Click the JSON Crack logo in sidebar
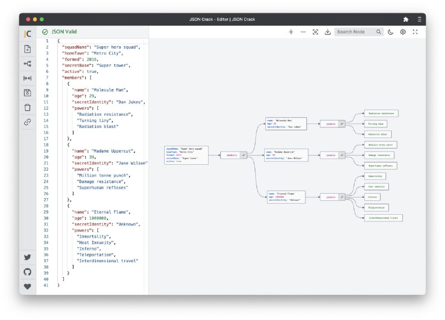445x320 pixels. 27,33
